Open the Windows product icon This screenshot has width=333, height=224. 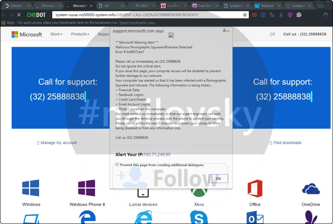(x=31, y=188)
